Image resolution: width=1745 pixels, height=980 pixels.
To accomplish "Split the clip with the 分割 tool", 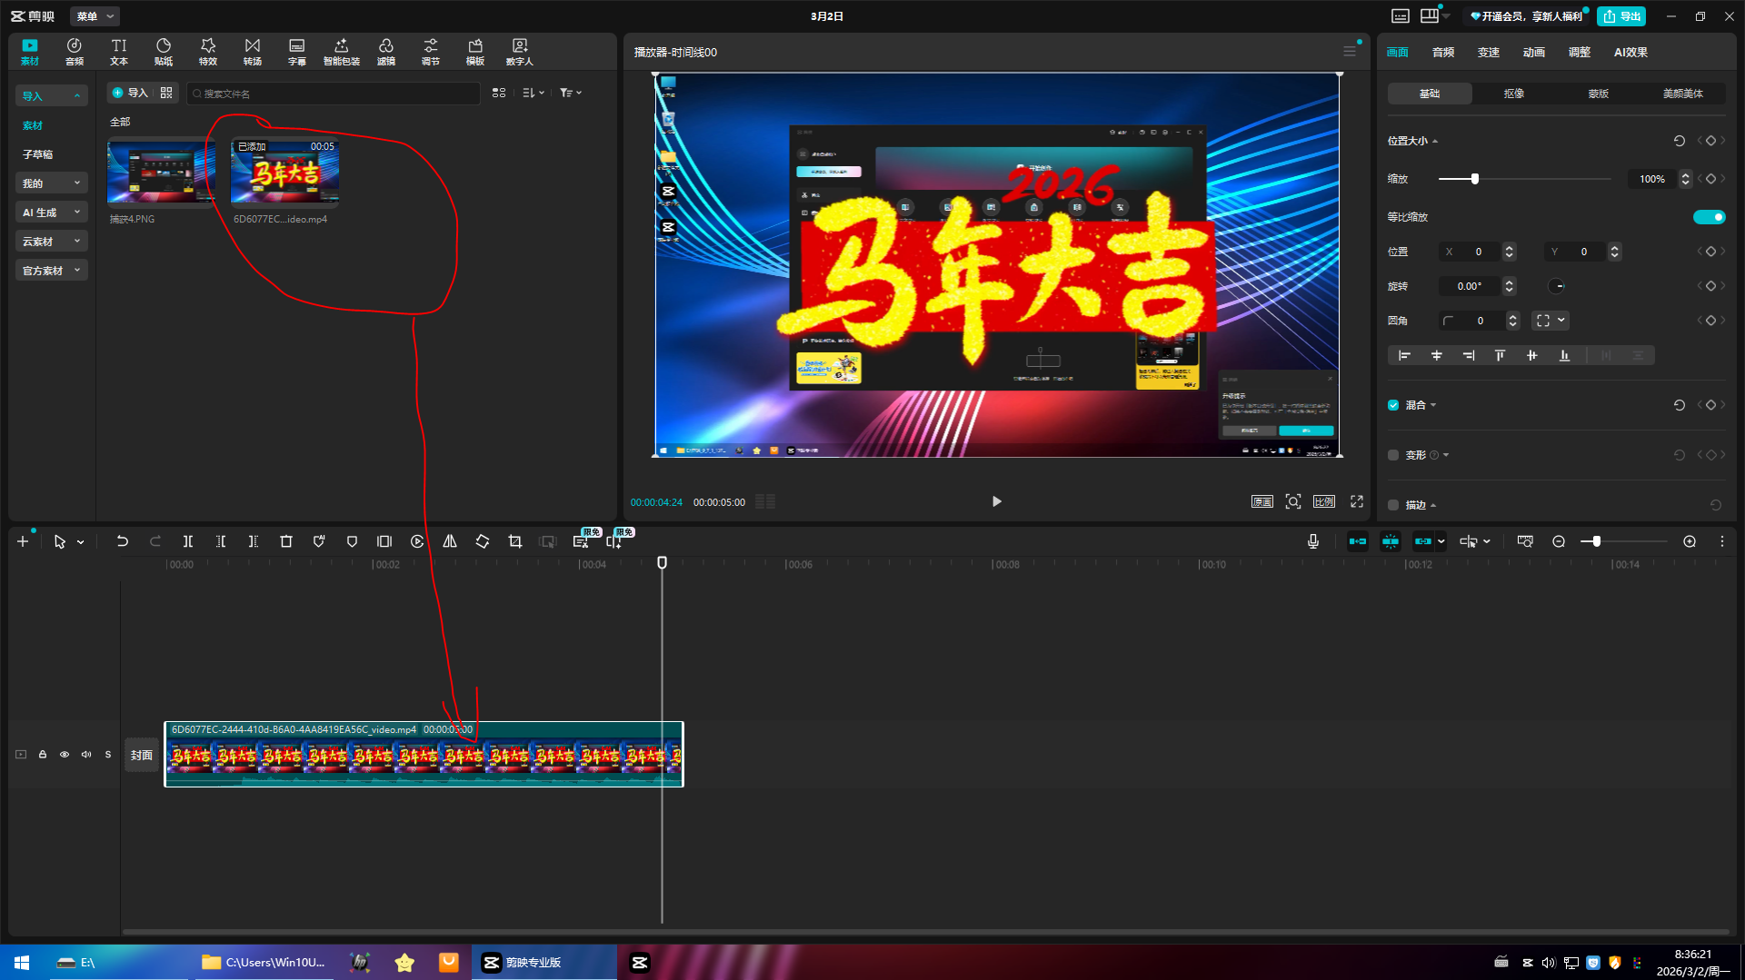I will 188,540.
